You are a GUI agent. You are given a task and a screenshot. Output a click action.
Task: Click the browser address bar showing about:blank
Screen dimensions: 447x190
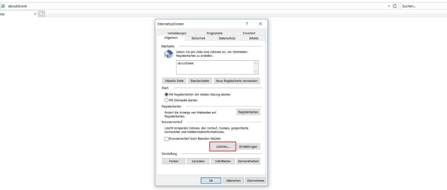194,6
